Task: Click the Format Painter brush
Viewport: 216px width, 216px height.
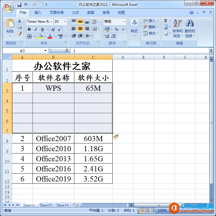Action: click(20, 33)
